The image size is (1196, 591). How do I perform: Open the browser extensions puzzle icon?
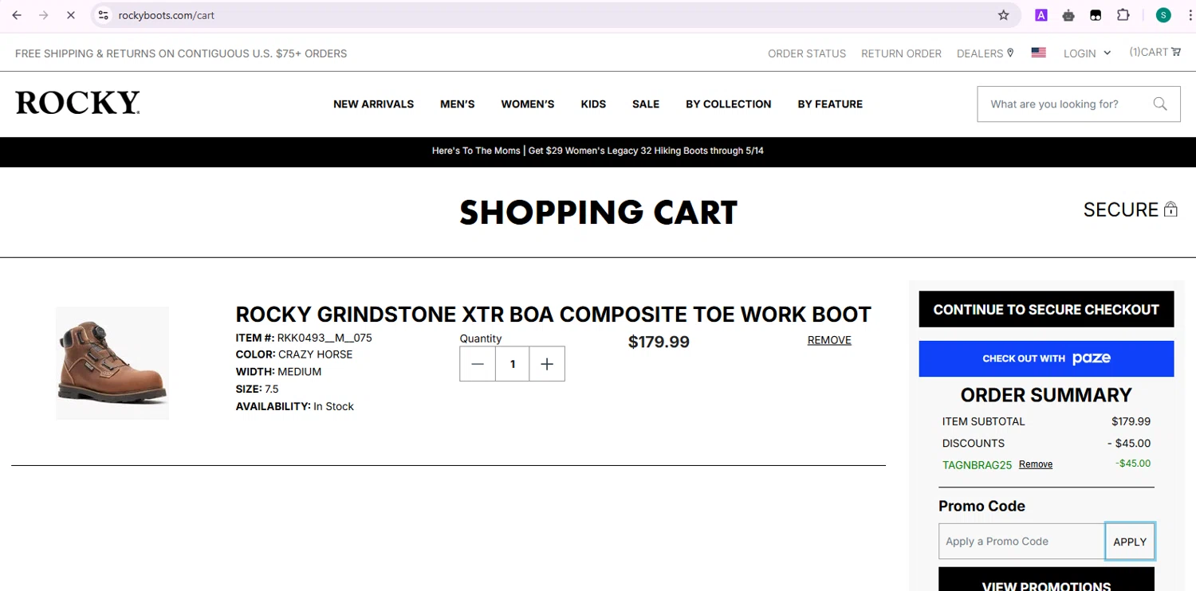pos(1123,15)
